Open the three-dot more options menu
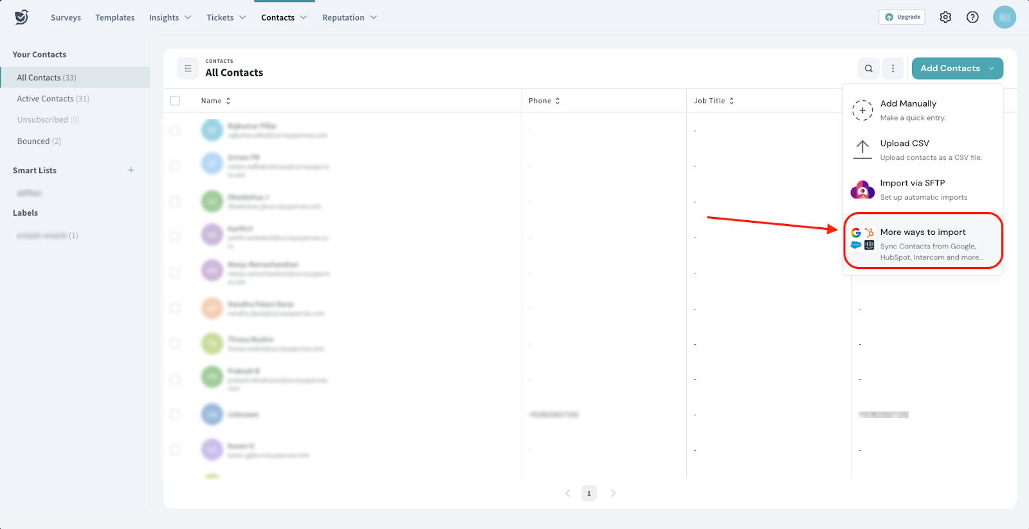1029x529 pixels. (893, 69)
